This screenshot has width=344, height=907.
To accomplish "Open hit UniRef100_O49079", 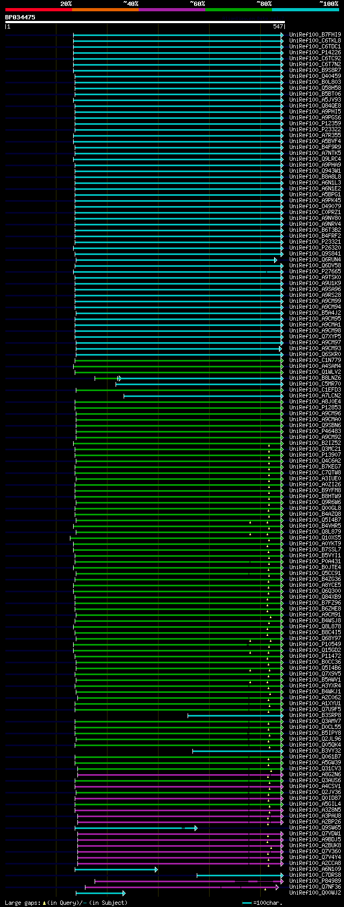I will point(315,206).
